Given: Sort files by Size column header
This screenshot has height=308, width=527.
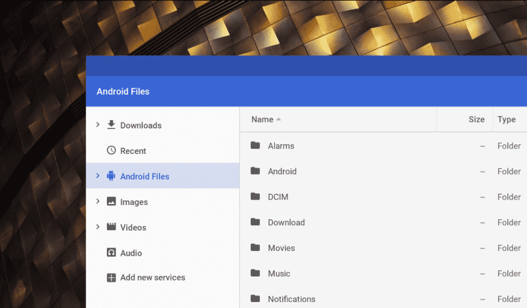Looking at the screenshot, I should [x=476, y=120].
